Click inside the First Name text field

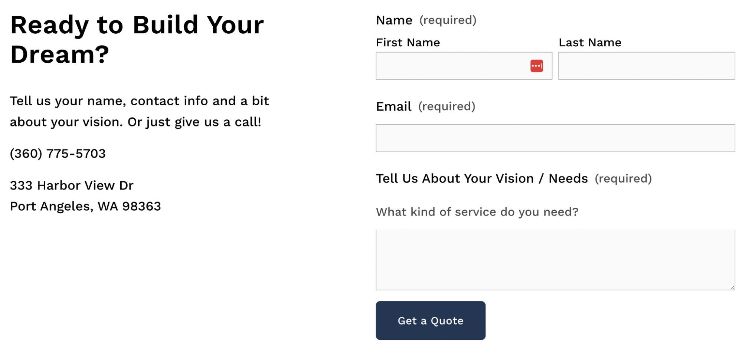[445, 66]
